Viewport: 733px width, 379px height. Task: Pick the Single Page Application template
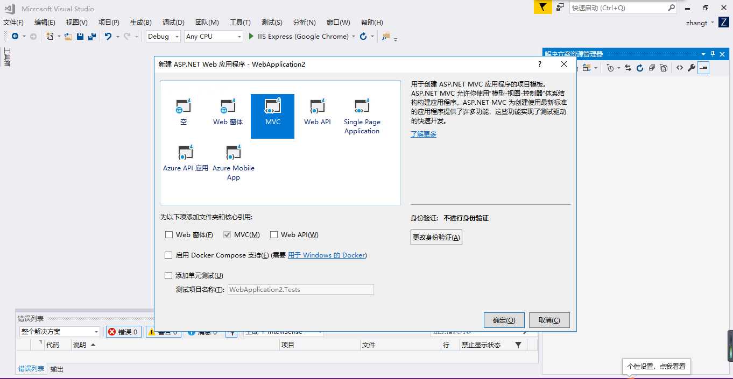click(362, 117)
